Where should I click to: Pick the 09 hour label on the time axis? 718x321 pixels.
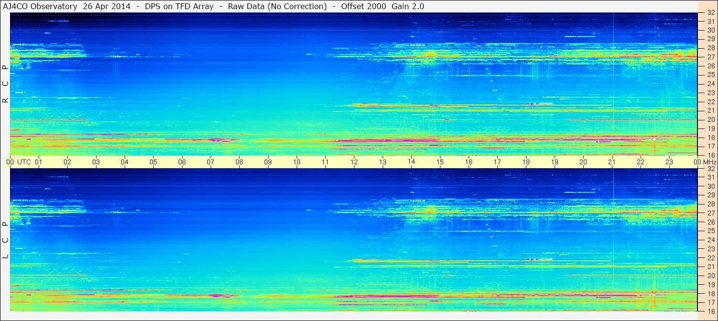pyautogui.click(x=268, y=162)
